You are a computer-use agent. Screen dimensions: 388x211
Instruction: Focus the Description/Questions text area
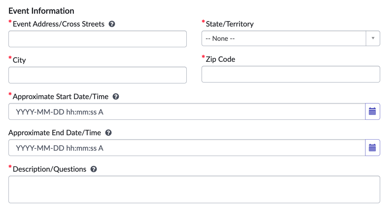tap(194, 189)
